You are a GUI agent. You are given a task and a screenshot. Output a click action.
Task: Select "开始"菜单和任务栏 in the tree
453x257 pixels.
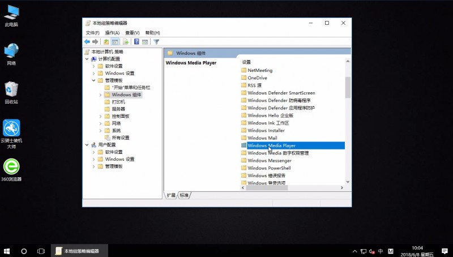click(x=131, y=88)
